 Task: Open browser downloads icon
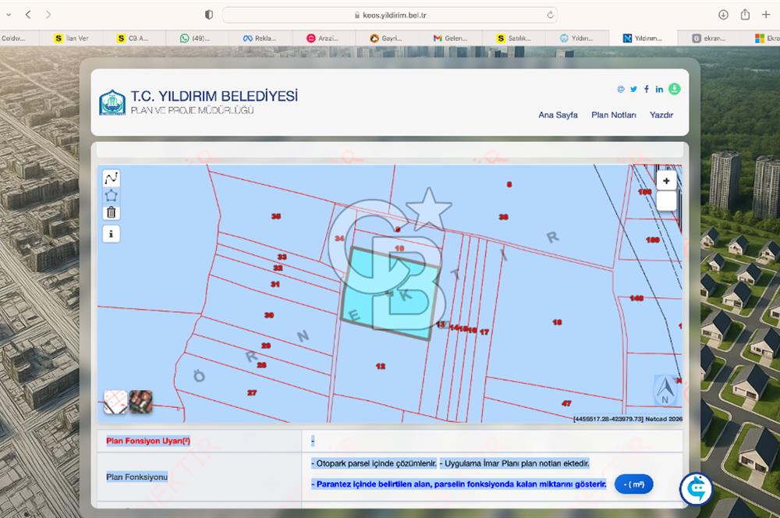[x=723, y=15]
